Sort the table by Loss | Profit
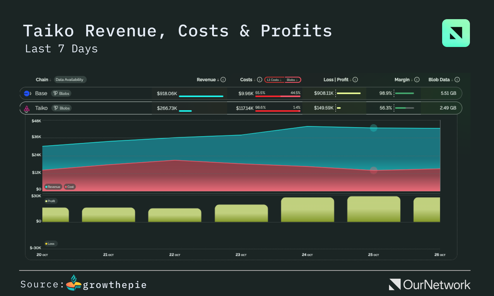The height and width of the screenshot is (296, 494). point(337,80)
